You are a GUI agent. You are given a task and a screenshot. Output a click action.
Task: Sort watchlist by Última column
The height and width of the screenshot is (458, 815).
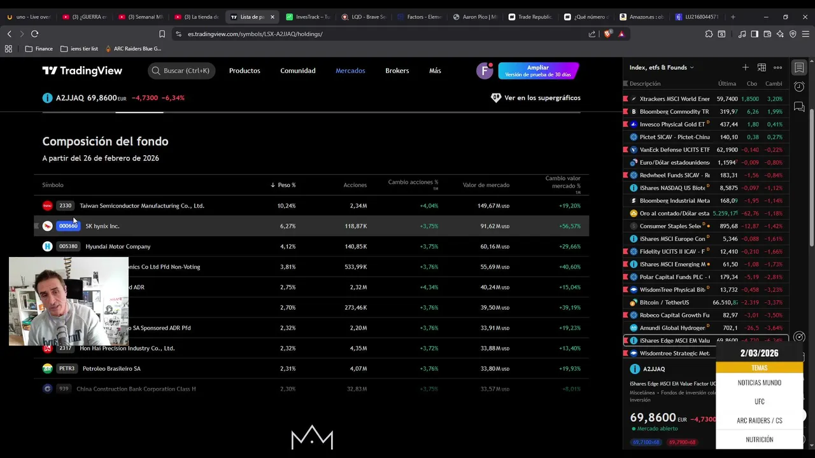[727, 83]
